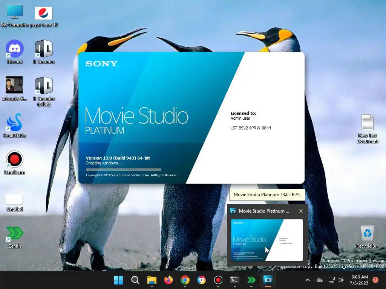
Task: Select the artworks-B... image file
Action: point(15,88)
